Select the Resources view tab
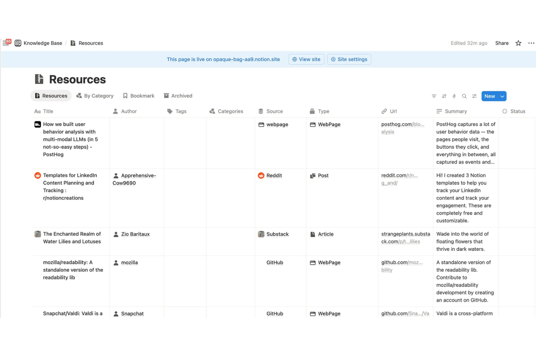 (x=51, y=96)
